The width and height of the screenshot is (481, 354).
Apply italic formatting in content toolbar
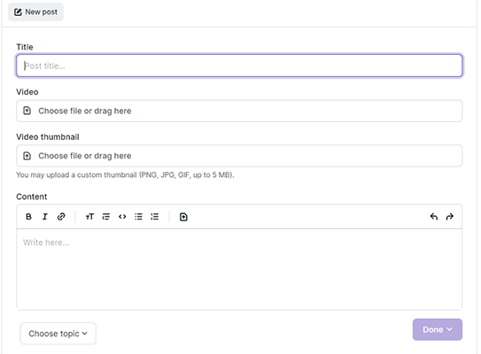(x=45, y=217)
